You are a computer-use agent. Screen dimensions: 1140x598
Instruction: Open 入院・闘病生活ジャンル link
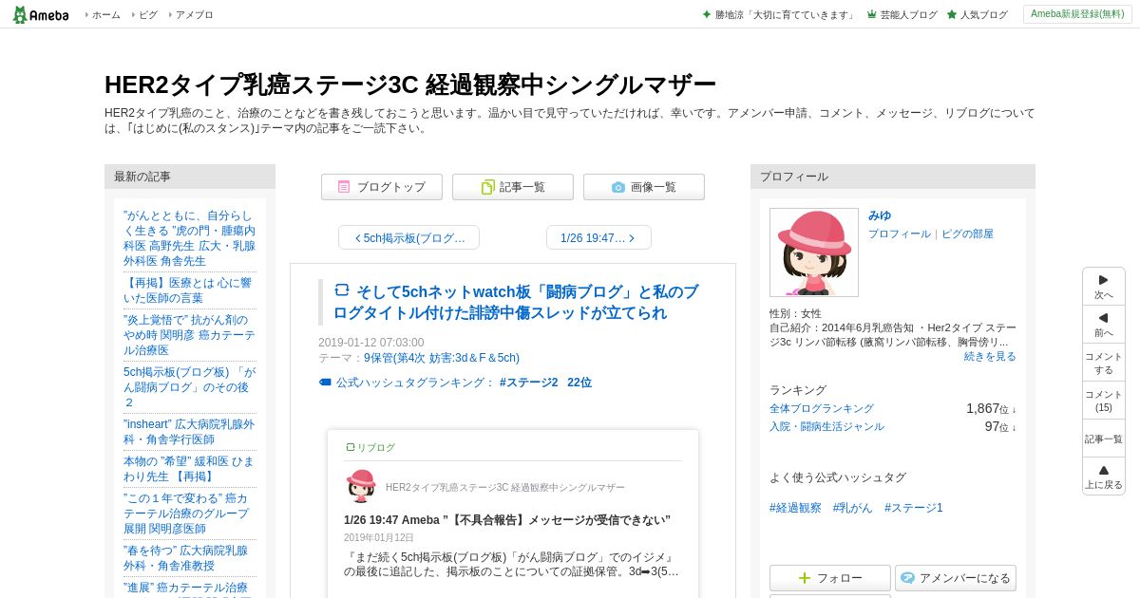click(826, 426)
